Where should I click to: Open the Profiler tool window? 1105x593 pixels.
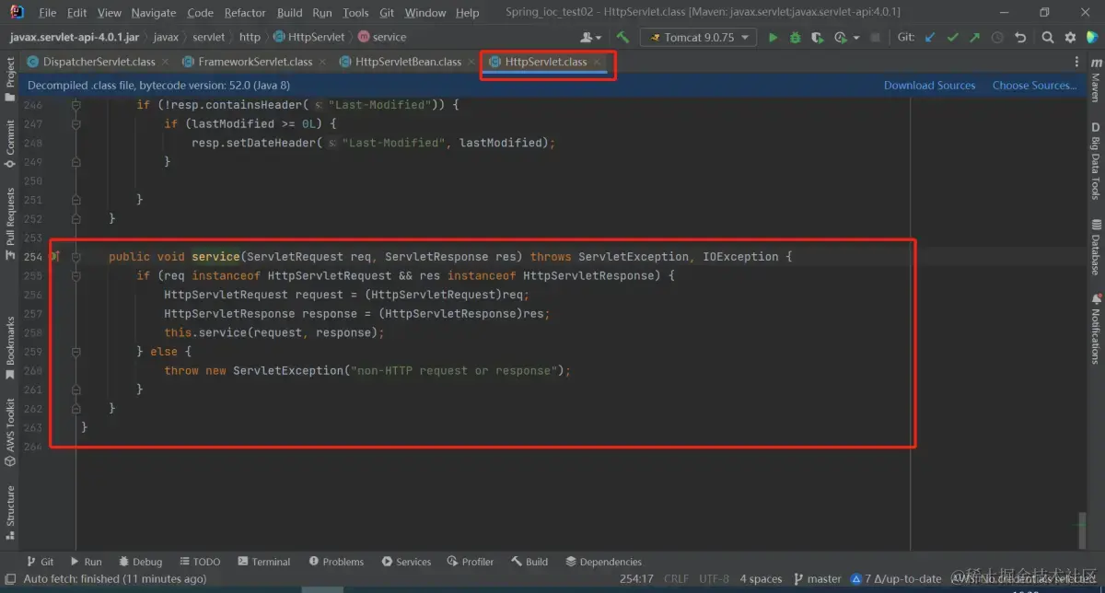pyautogui.click(x=471, y=562)
